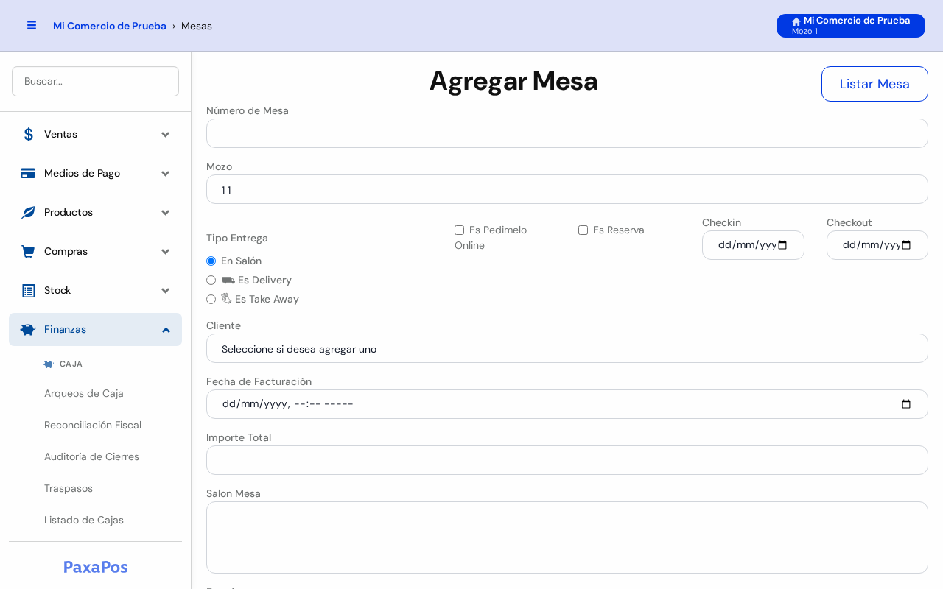Screen dimensions: 943x589
Task: Select the En Salón radio button
Action: pos(211,261)
